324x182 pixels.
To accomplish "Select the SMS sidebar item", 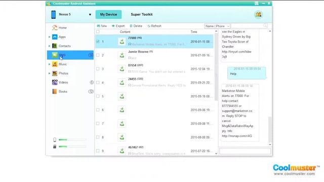I will point(70,55).
